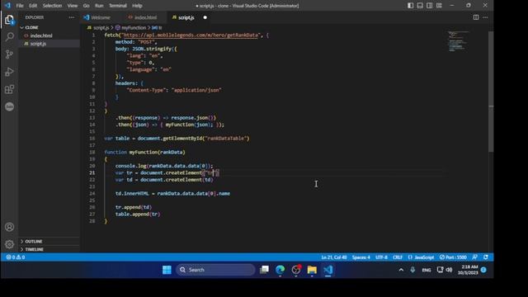Click errors and warnings count in status bar
The width and height of the screenshot is (528, 297).
[16, 257]
